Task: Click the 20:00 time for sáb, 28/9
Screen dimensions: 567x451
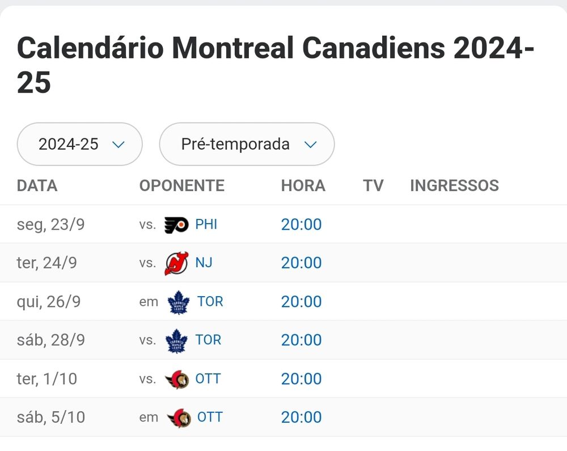Action: click(302, 340)
